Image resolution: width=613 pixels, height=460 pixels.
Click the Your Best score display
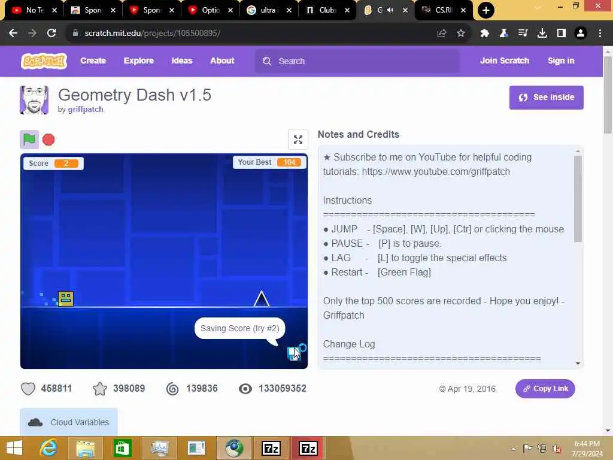click(269, 162)
